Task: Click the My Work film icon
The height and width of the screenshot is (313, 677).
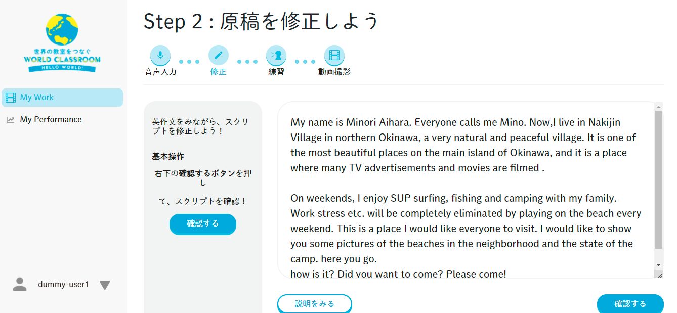Action: 11,98
